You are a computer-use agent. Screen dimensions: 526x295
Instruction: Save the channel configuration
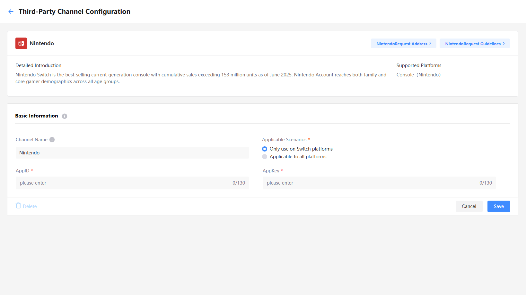(x=499, y=206)
